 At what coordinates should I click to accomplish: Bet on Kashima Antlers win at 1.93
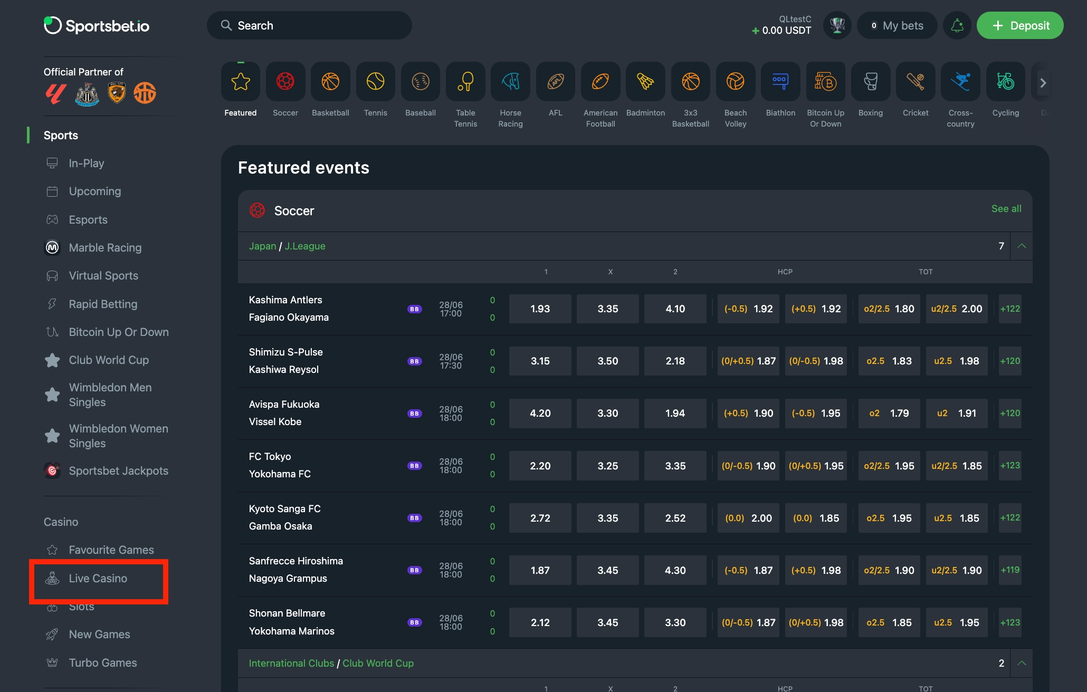pos(540,309)
